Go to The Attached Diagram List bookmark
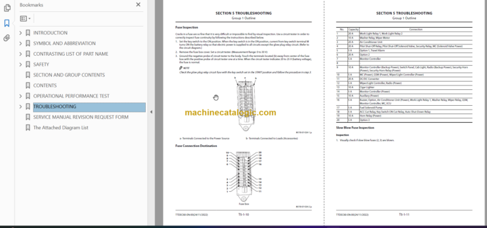 pos(61,128)
